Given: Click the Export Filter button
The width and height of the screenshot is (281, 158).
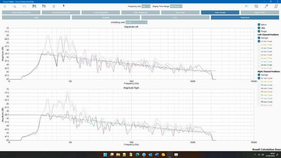Looking at the screenshot, I should (260, 12).
